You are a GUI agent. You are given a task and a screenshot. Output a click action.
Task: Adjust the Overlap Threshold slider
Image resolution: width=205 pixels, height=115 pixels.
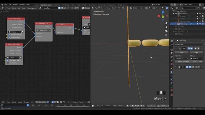coord(189,61)
